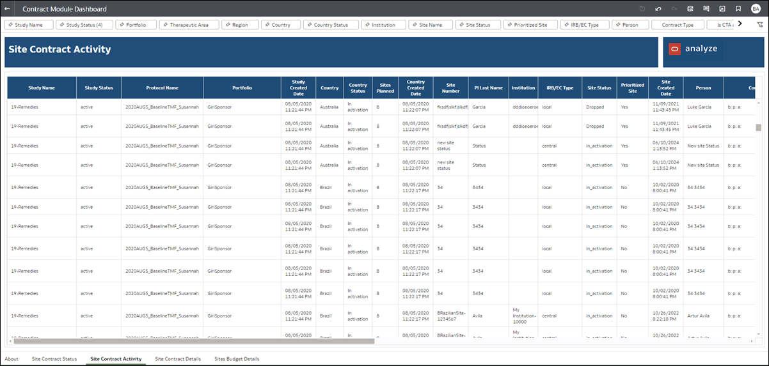Click the Site Created Date column header
Screen dimensions: 769x366
[x=665, y=88]
